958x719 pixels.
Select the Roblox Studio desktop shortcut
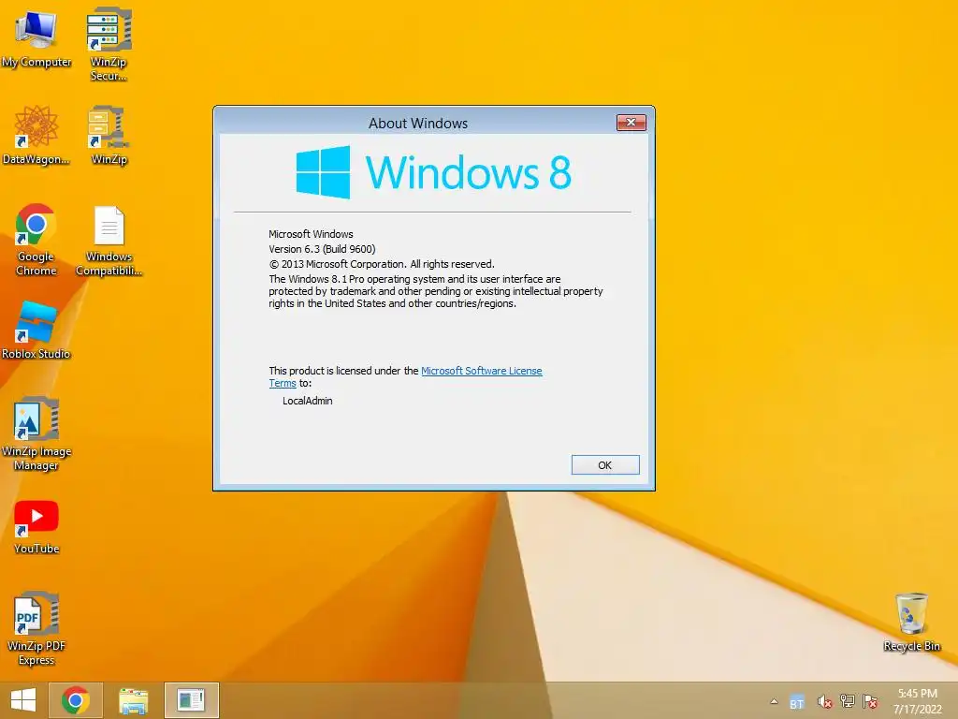[x=36, y=330]
